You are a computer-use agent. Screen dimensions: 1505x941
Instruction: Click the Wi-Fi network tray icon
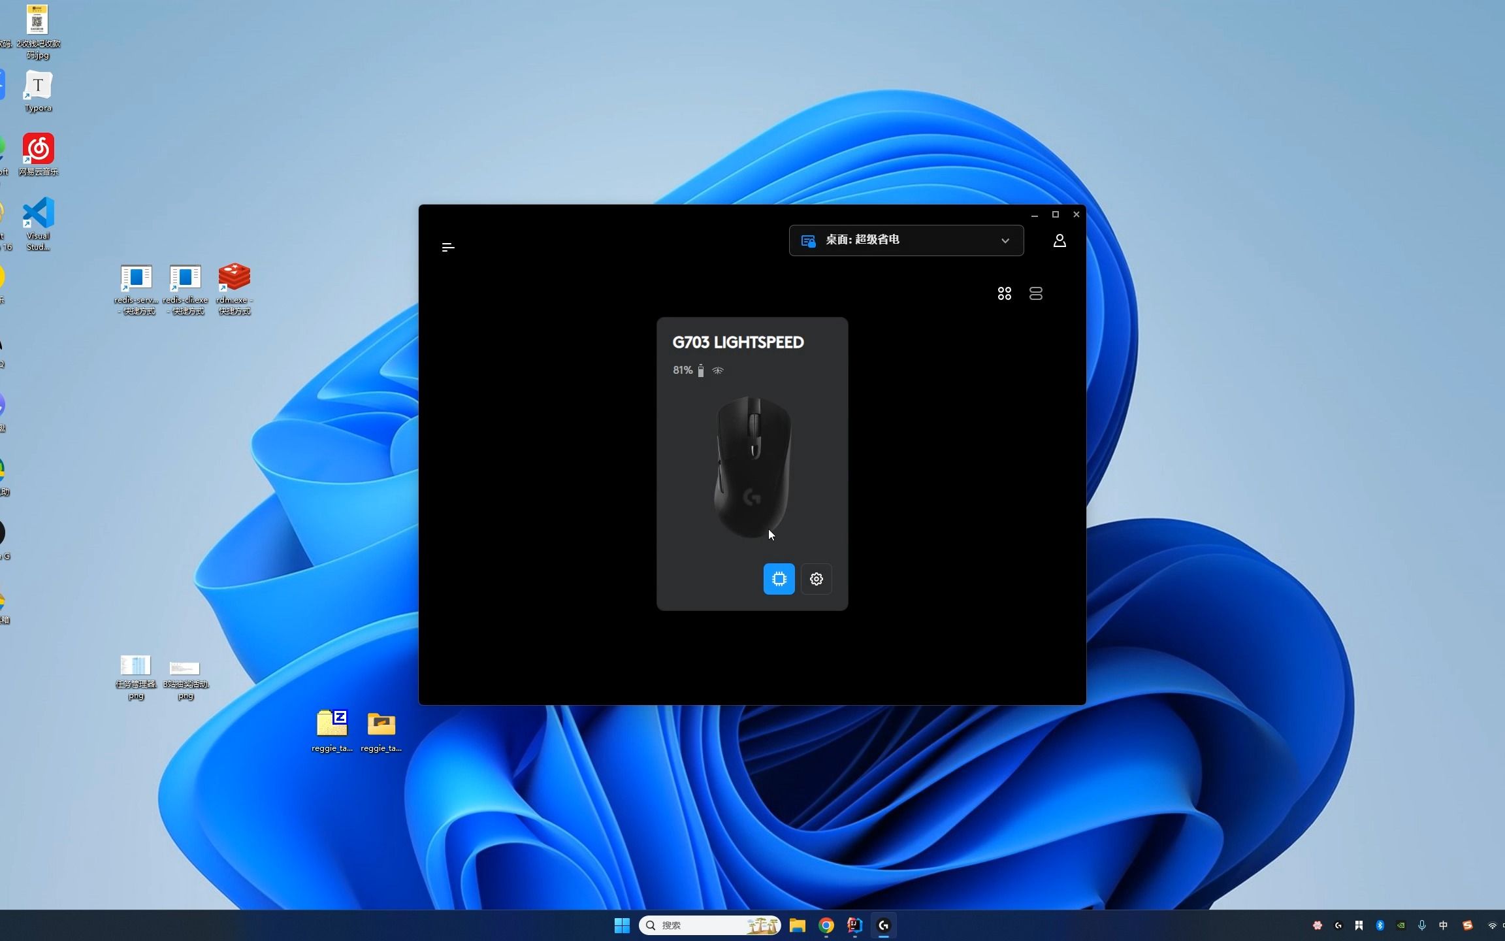[1493, 925]
